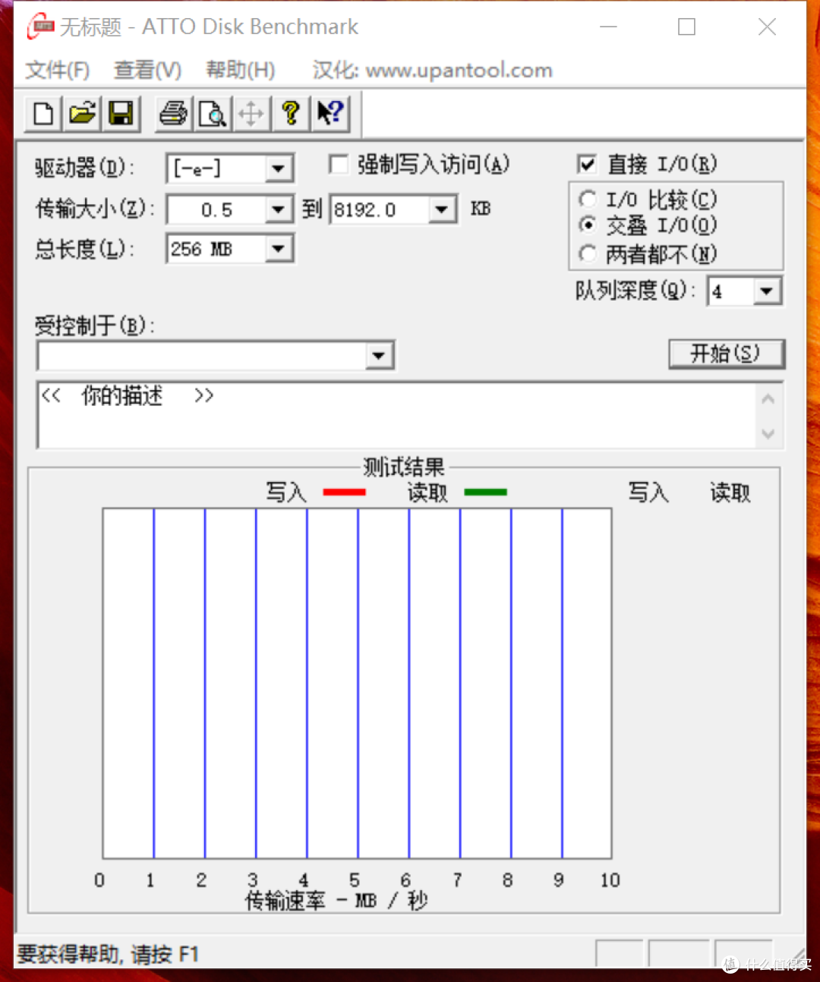Click the Print toolbar icon

tap(174, 114)
